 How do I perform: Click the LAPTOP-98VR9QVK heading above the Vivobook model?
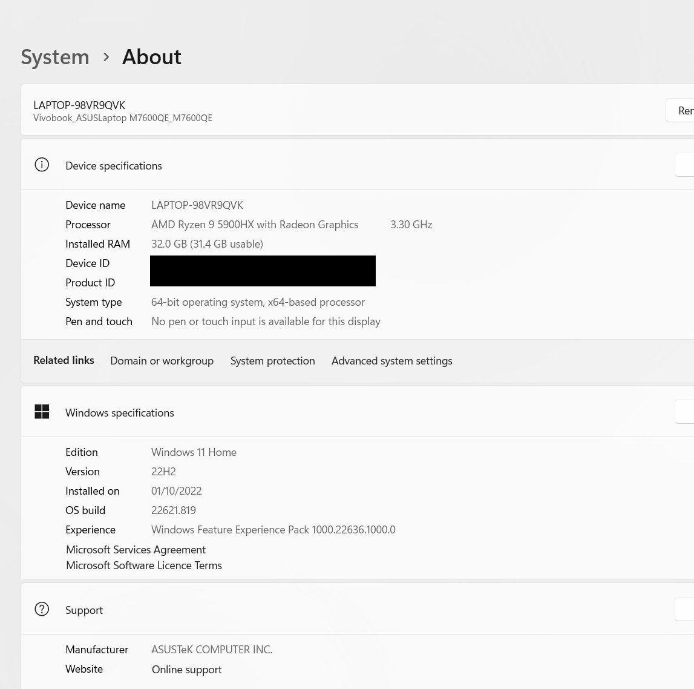click(x=79, y=105)
